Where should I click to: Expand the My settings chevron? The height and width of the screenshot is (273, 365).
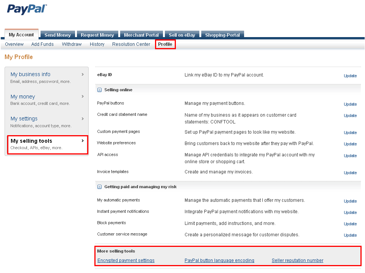(83, 119)
